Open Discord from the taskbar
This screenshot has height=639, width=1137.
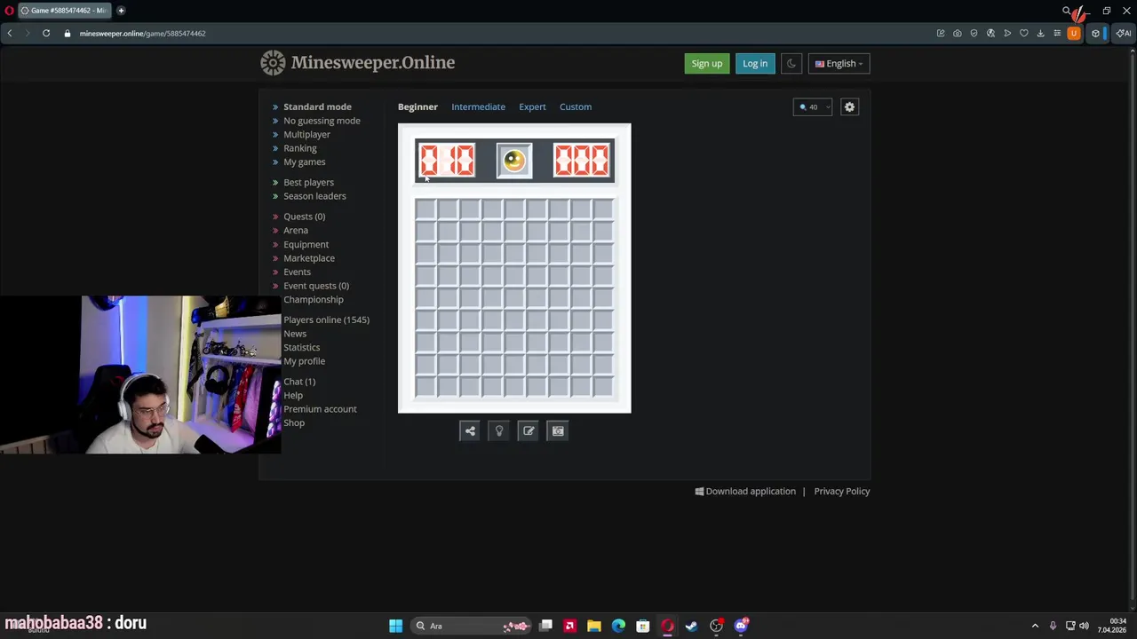pos(741,626)
